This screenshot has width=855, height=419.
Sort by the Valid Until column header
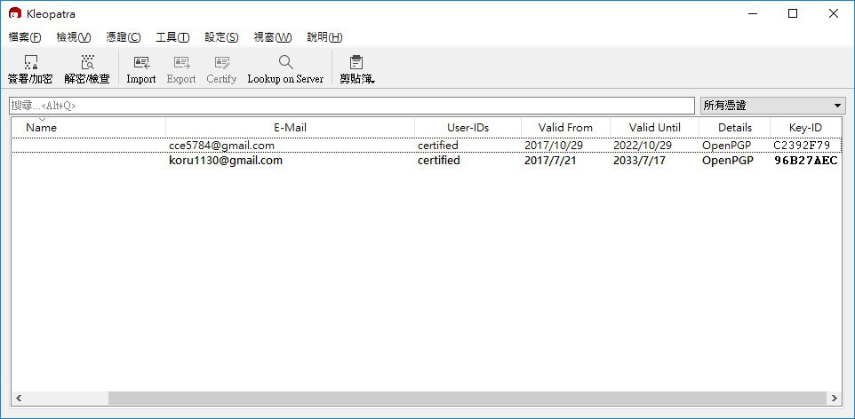(x=654, y=128)
